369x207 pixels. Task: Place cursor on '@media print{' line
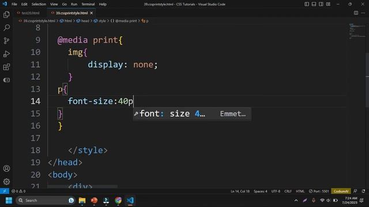[90, 40]
